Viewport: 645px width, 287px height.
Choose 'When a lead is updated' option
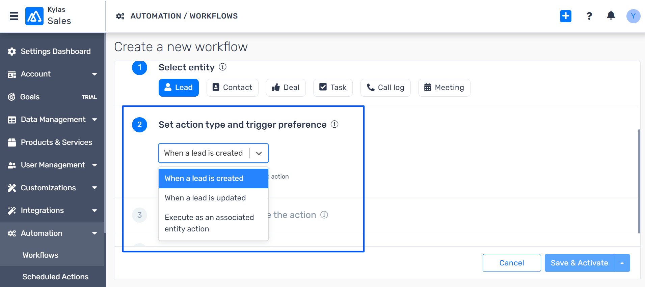213,198
